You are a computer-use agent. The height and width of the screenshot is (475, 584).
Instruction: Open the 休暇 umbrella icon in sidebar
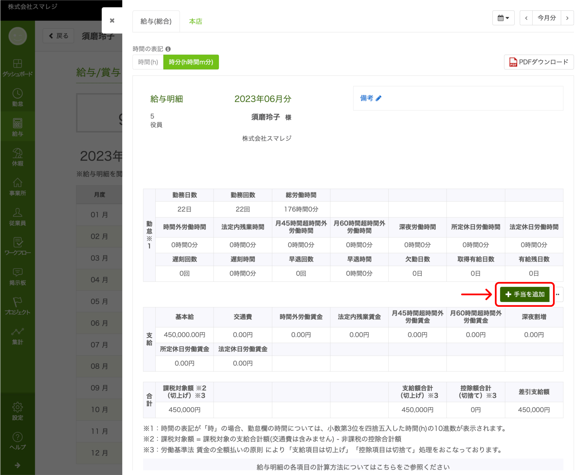pos(17,157)
